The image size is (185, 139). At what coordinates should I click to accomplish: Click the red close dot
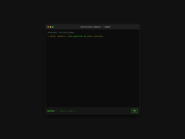48,27
